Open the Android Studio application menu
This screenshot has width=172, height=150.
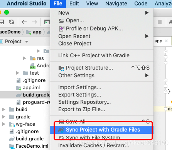[27, 3]
